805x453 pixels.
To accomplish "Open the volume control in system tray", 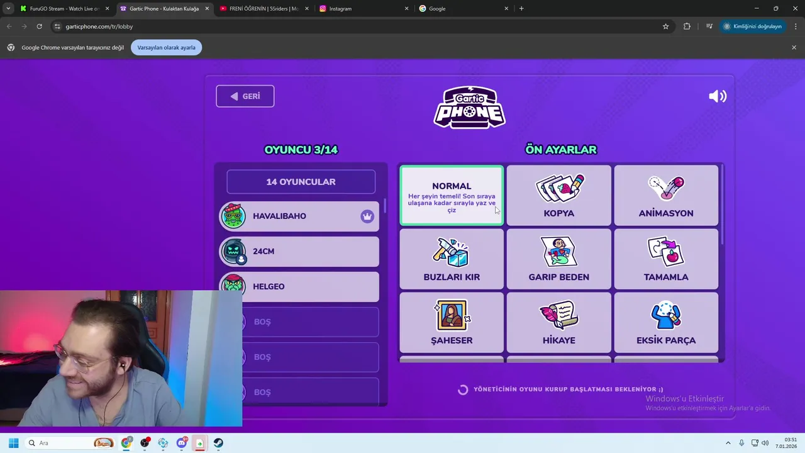I will [765, 443].
